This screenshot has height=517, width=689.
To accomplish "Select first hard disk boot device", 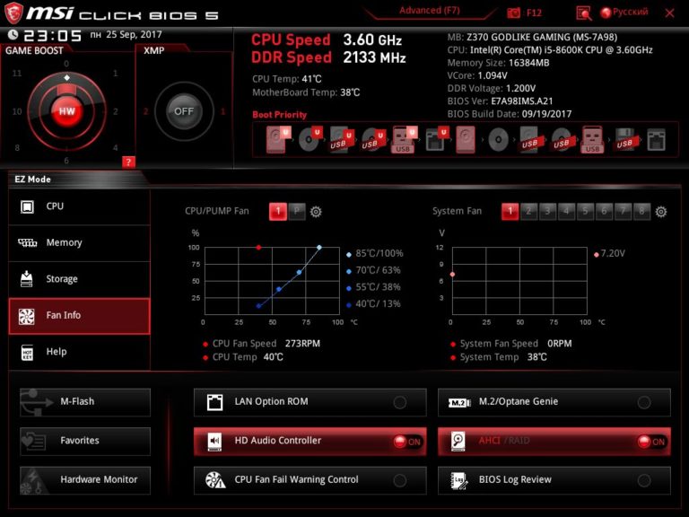I will (x=277, y=139).
